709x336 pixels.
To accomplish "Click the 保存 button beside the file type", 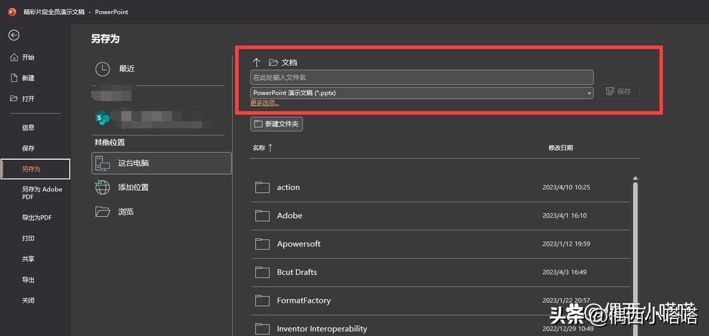I will pos(619,91).
